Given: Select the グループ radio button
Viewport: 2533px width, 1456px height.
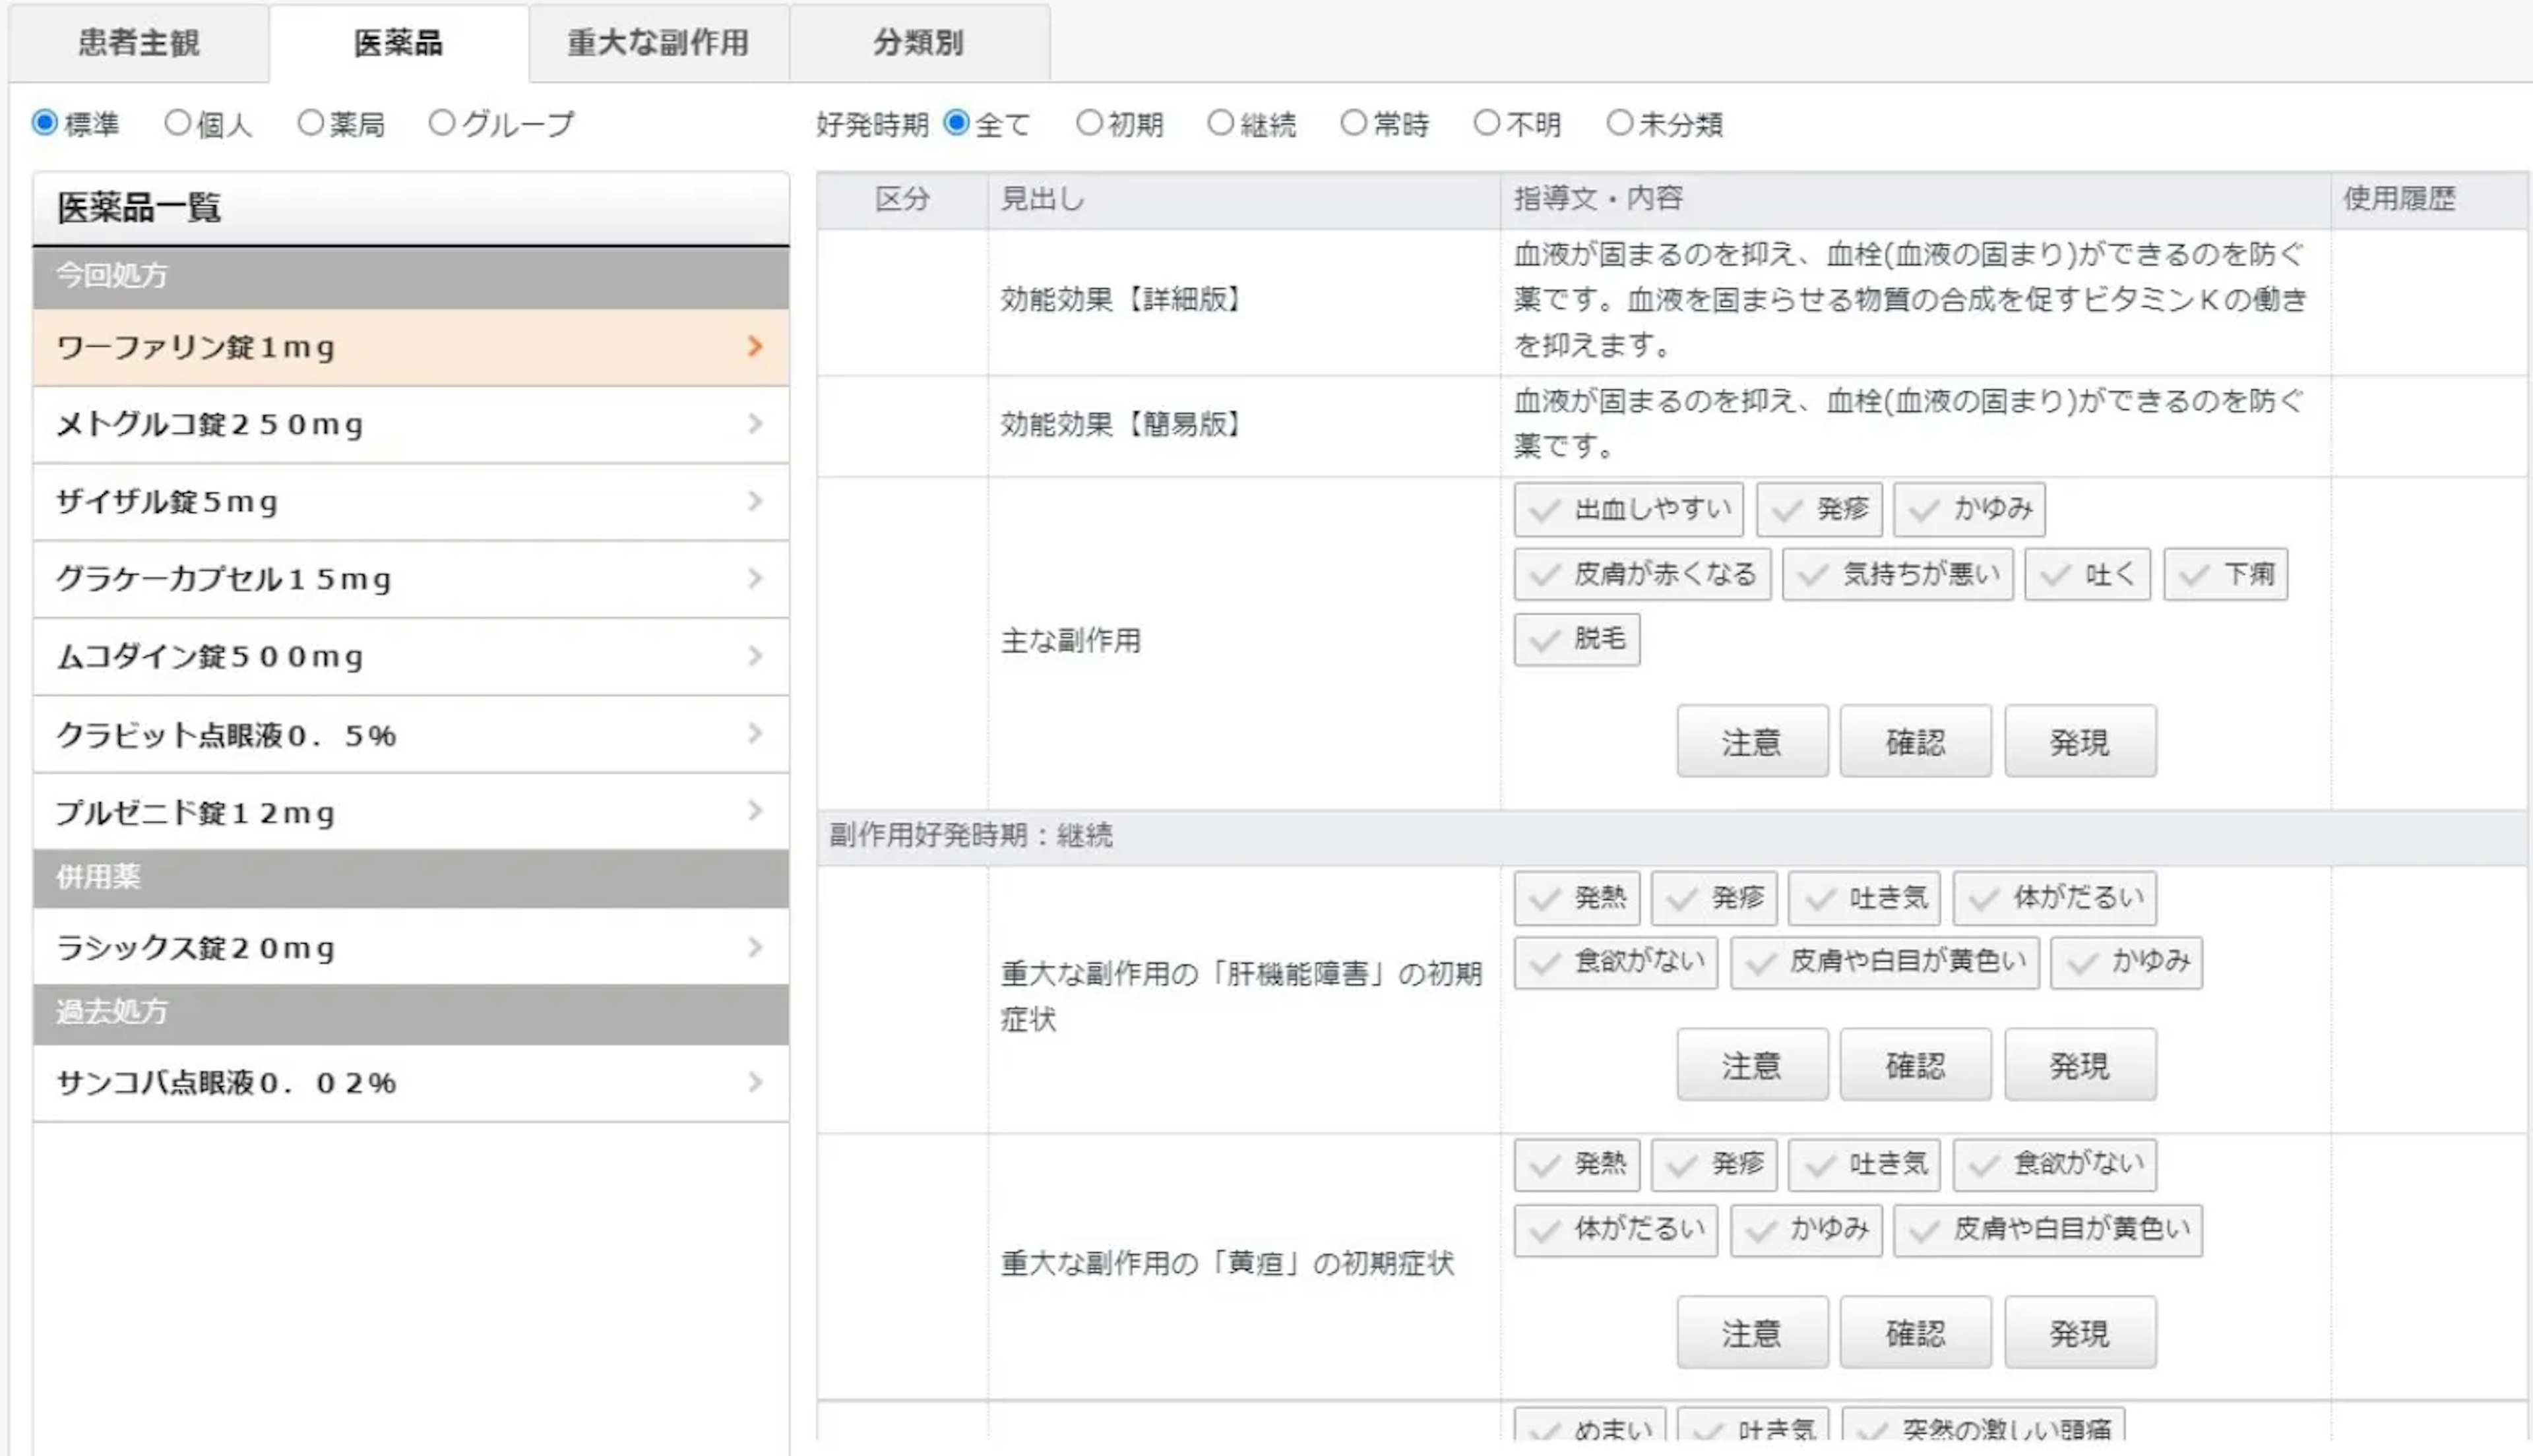Looking at the screenshot, I should 441,123.
